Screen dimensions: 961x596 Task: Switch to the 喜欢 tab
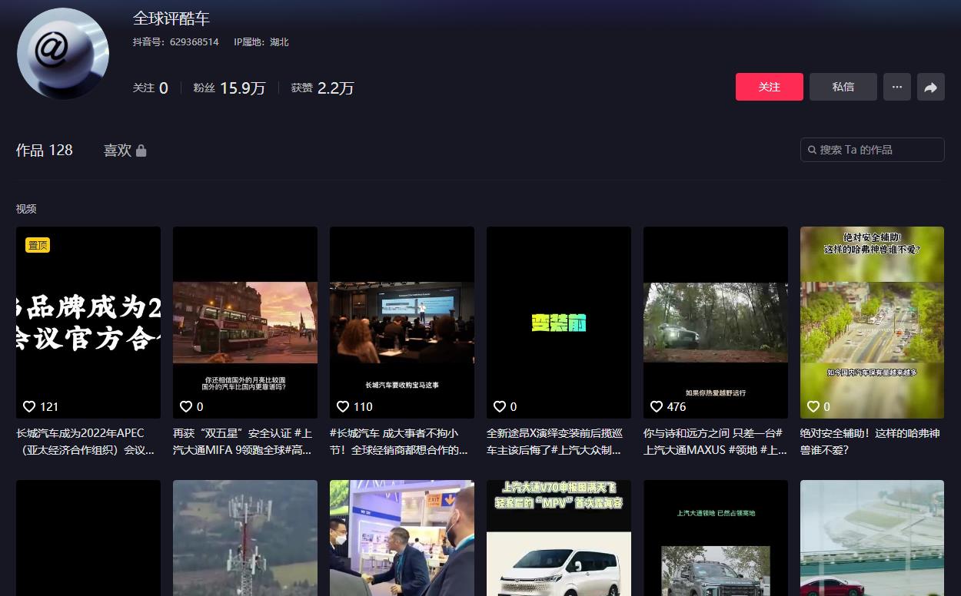(125, 151)
